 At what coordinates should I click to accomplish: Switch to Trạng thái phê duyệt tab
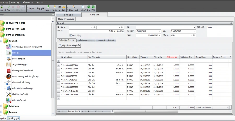(105, 40)
